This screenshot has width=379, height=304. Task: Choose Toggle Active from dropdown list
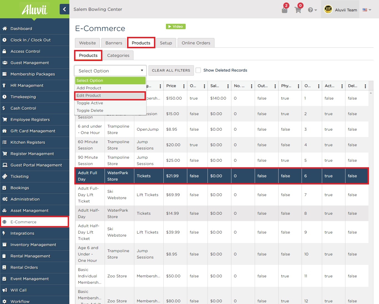click(110, 103)
